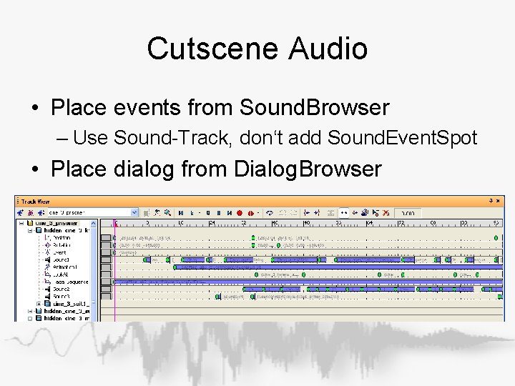The image size is (515, 386).
Task: Click the red Delete Keys icon
Action: pos(386,213)
